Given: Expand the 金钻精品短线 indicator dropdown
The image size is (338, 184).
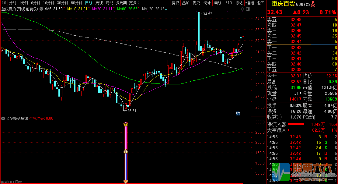Looking at the screenshot, I should (3, 119).
